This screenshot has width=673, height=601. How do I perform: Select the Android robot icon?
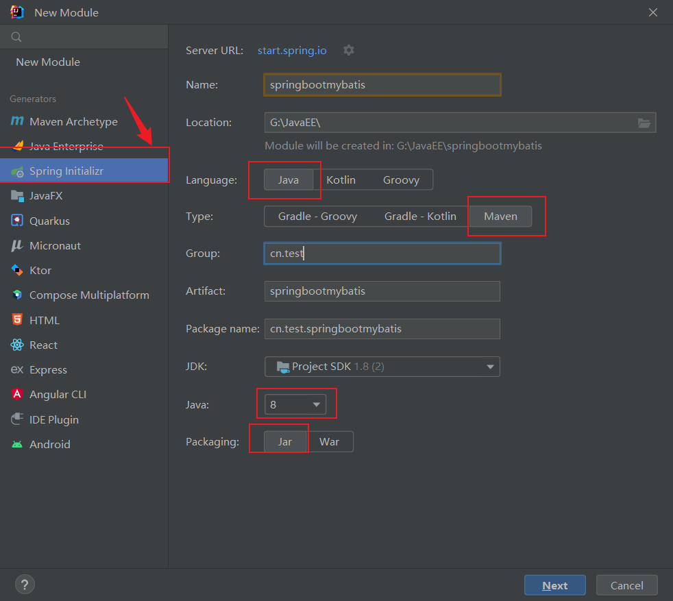tap(17, 444)
